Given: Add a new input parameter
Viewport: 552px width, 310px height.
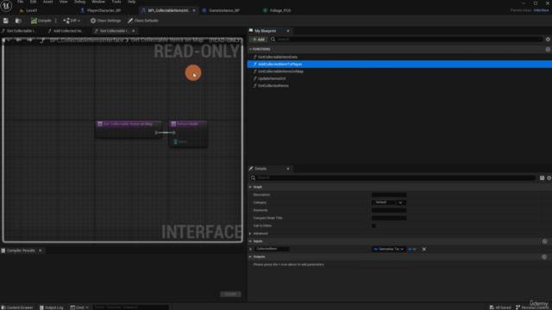Looking at the screenshot, I should 544,241.
